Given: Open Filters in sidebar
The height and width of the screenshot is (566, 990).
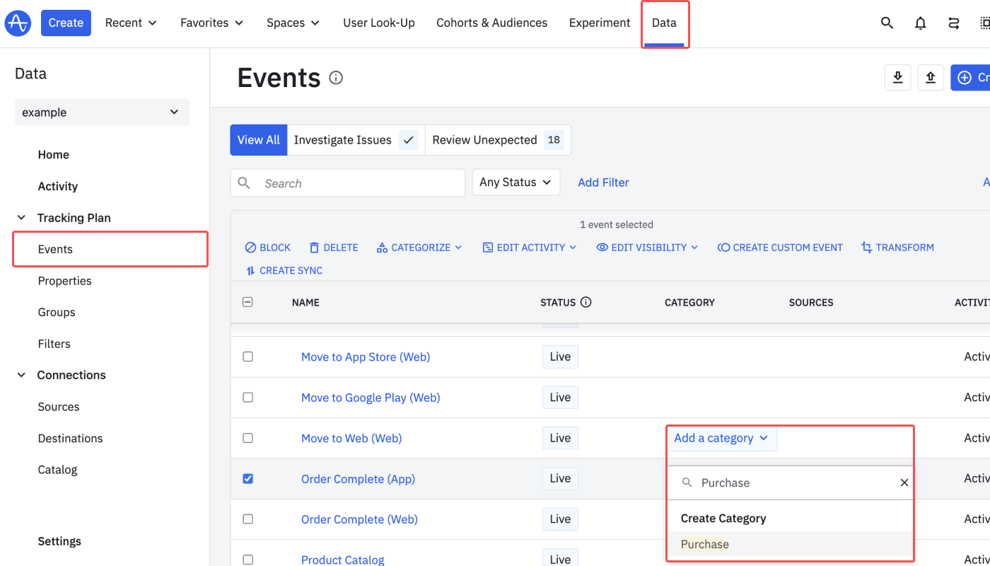Looking at the screenshot, I should (x=54, y=344).
